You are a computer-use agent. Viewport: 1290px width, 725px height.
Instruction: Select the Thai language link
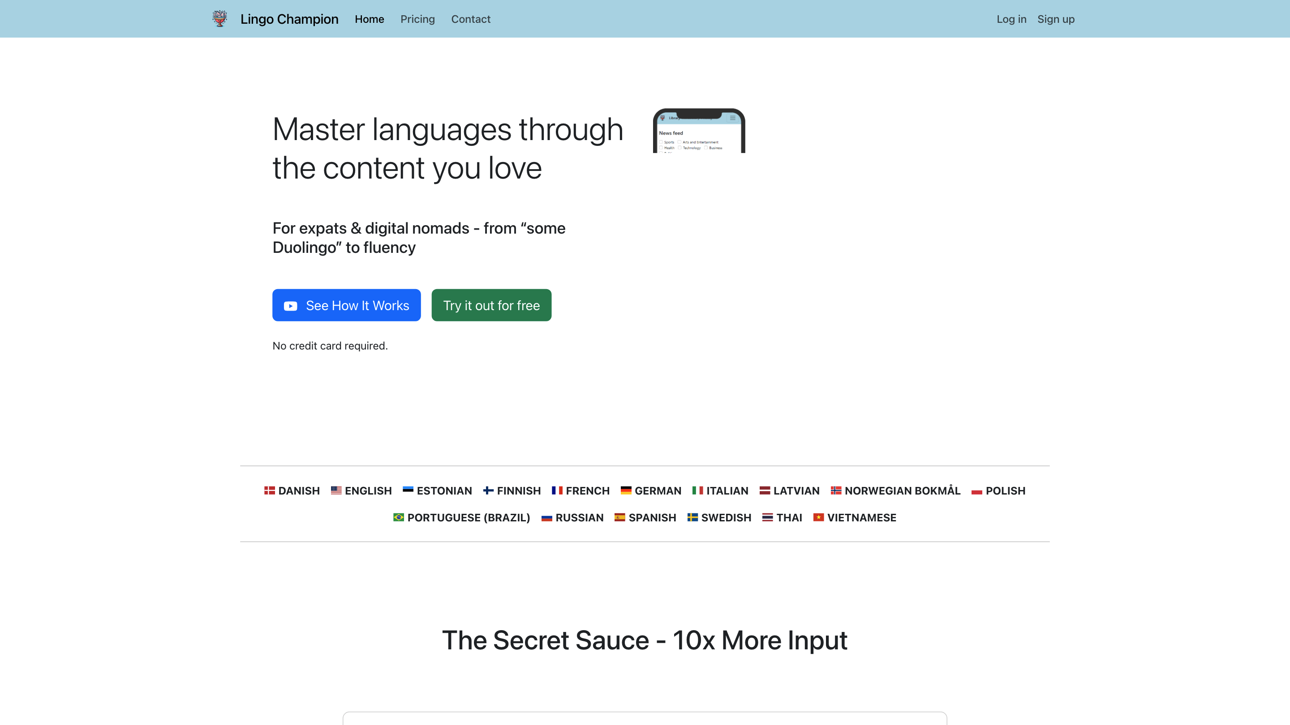pos(789,517)
